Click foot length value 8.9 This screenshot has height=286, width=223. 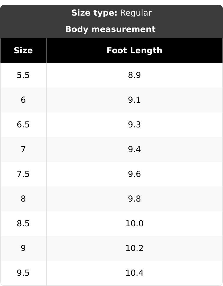[134, 75]
